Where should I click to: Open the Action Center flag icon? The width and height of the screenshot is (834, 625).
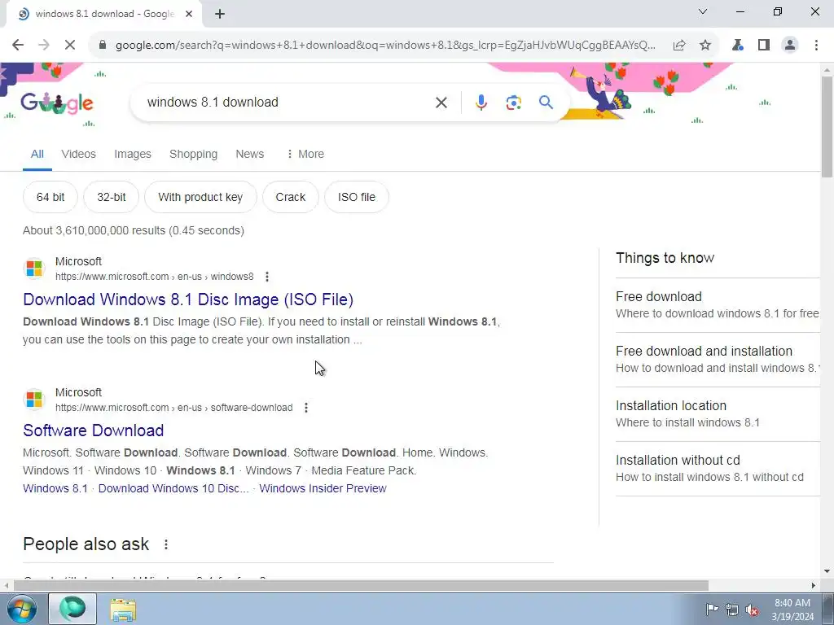(x=711, y=610)
